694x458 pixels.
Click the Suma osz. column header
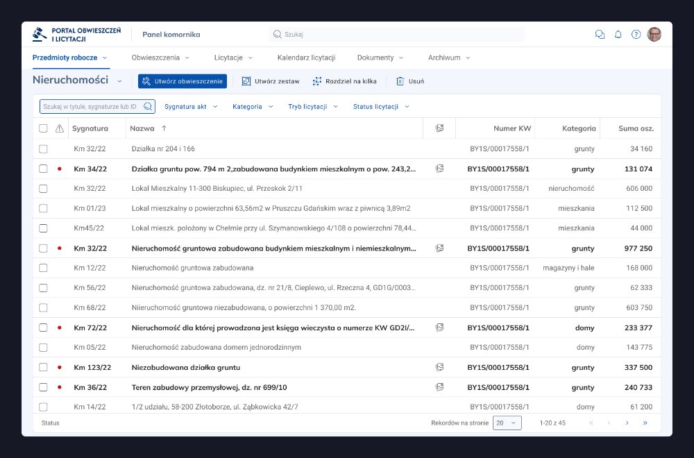click(636, 128)
